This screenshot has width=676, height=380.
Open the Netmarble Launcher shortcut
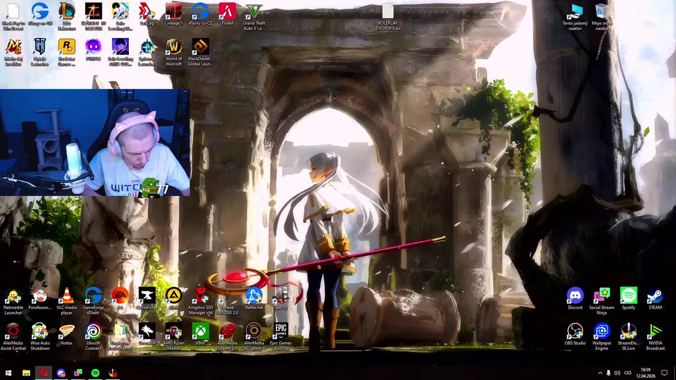click(x=13, y=301)
